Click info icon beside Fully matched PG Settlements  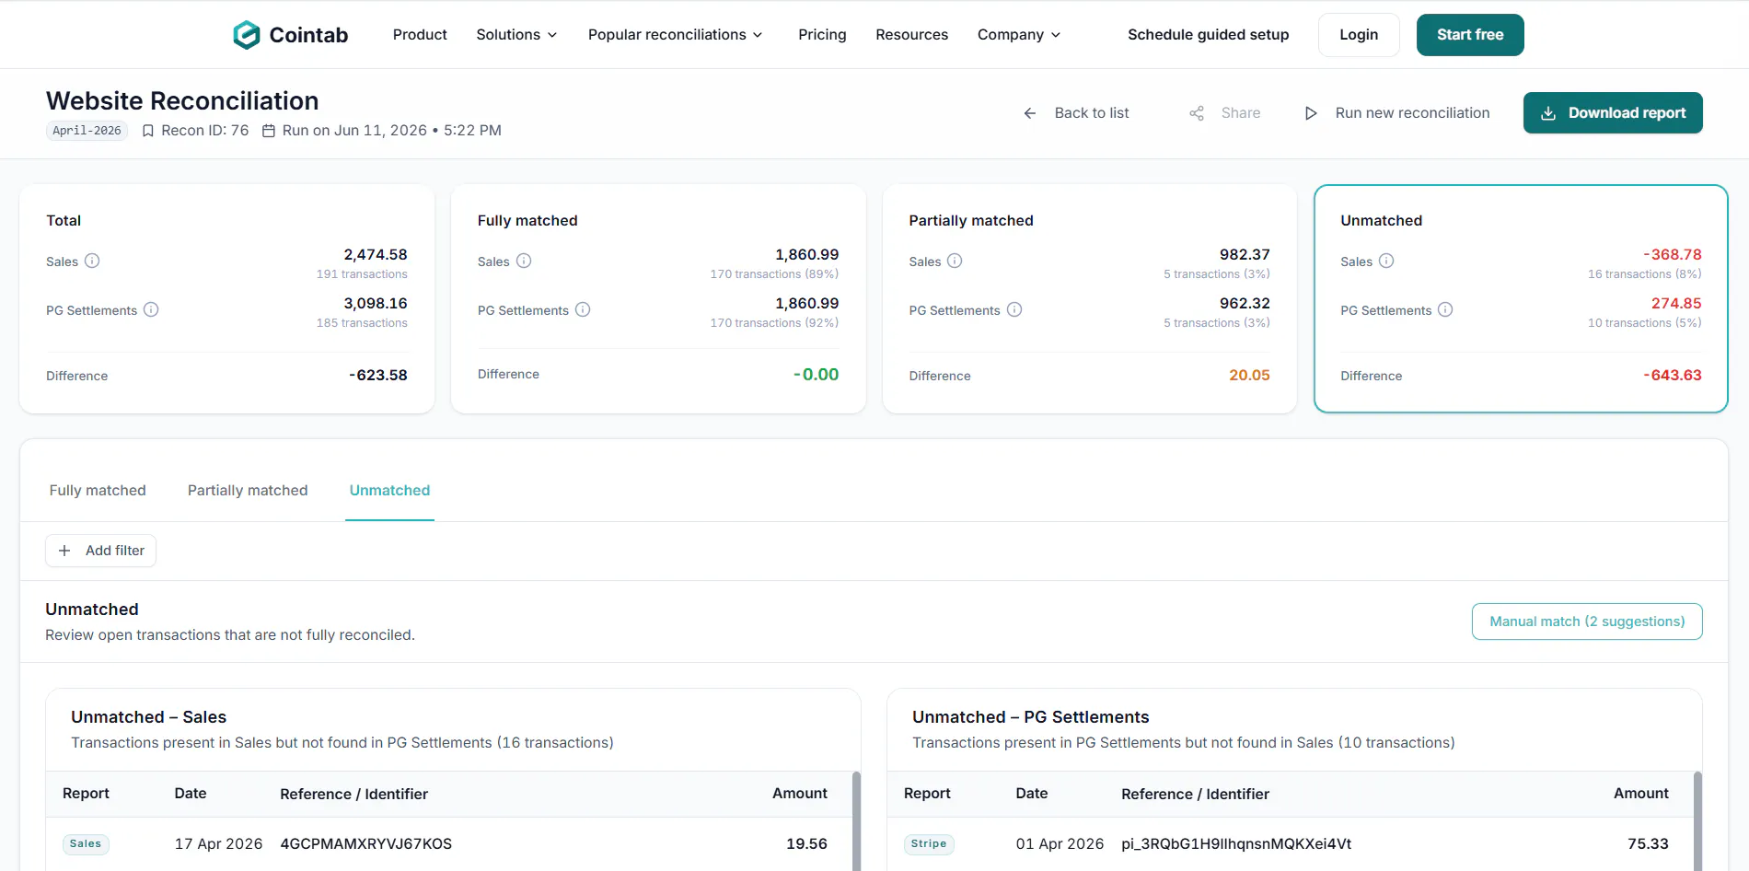tap(583, 309)
